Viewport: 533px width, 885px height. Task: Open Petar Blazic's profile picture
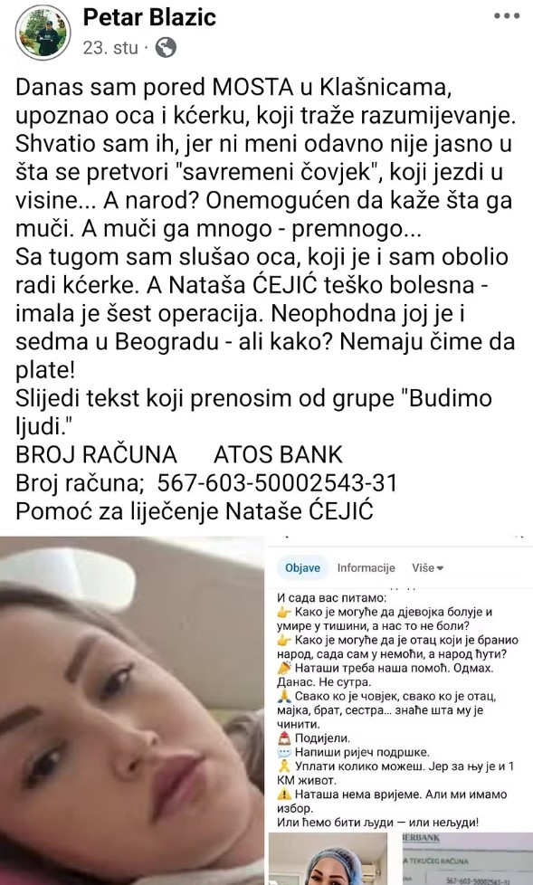click(43, 33)
